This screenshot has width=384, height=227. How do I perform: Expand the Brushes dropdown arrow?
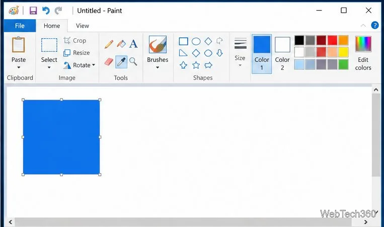[x=158, y=67]
